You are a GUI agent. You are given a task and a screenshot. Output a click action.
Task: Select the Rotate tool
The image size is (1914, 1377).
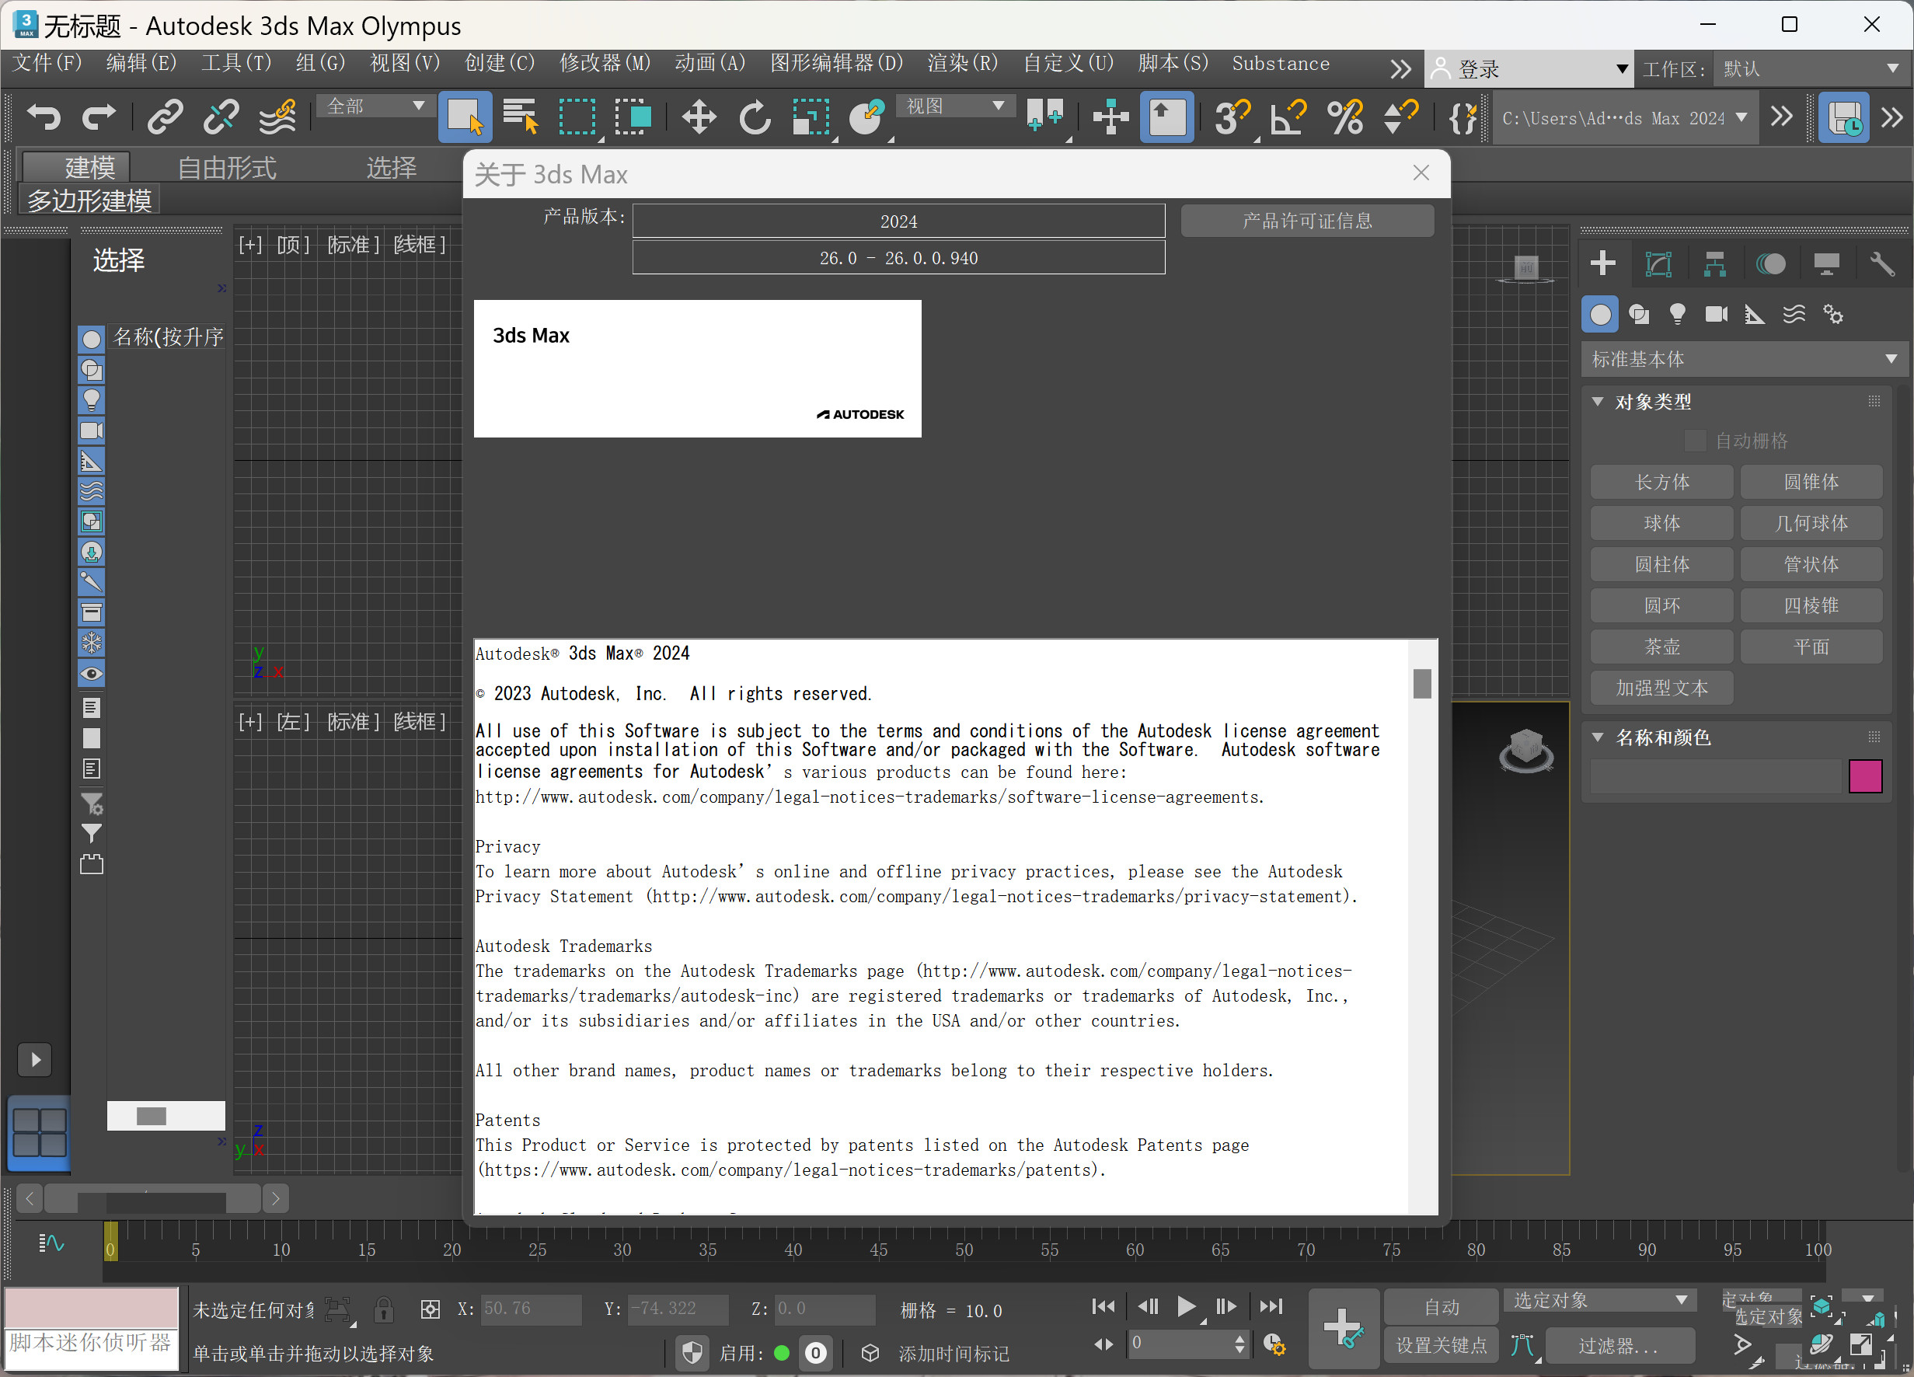point(755,117)
